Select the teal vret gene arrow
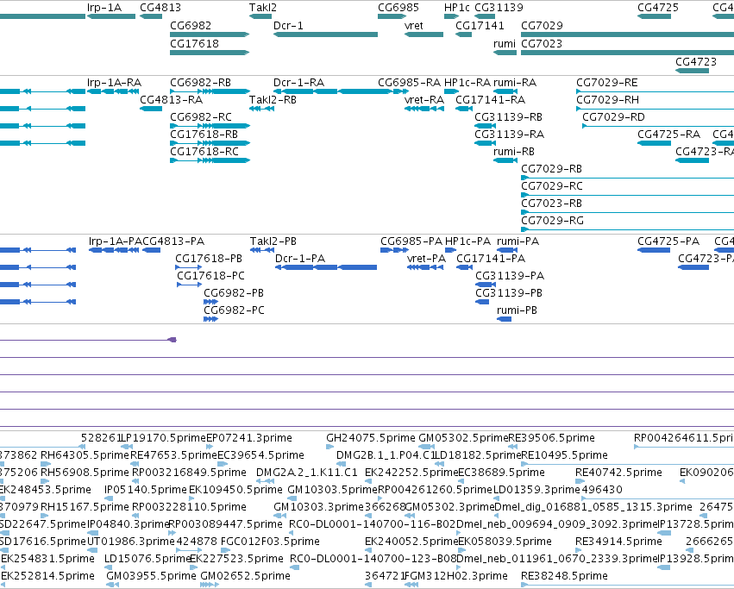 tap(423, 34)
